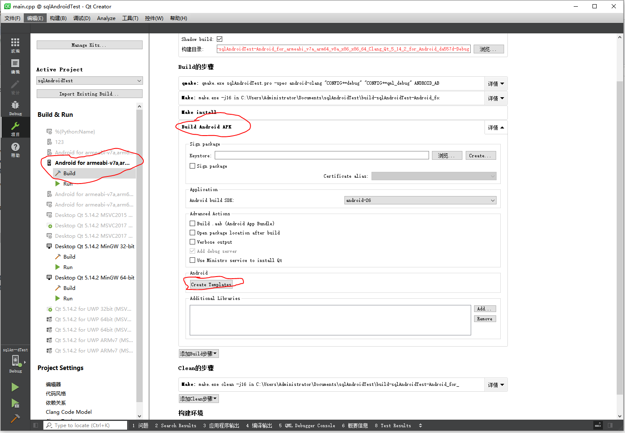Select Build under MinGW 64-bit kit
The width and height of the screenshot is (625, 433).
tap(69, 288)
